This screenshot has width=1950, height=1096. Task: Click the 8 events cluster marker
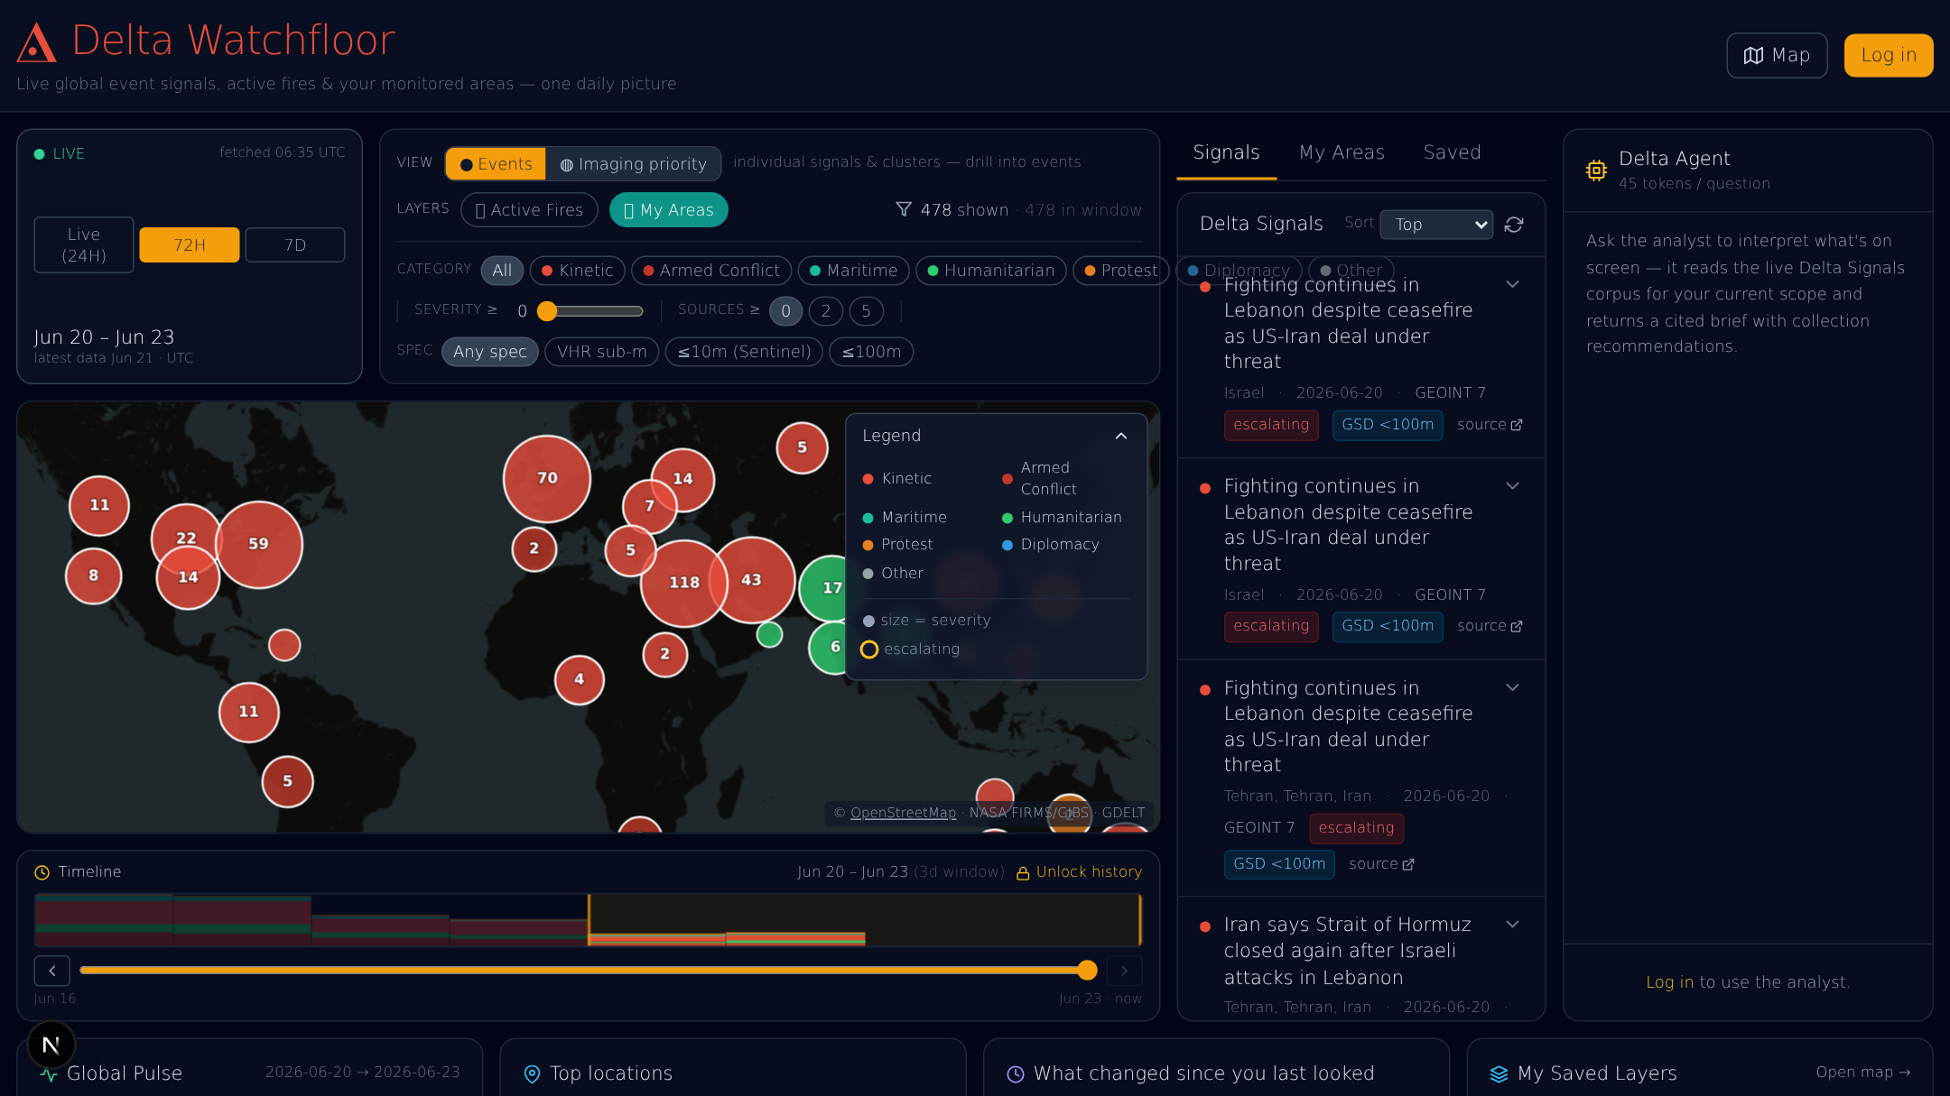coord(94,576)
